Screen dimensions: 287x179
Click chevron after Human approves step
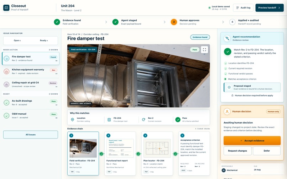click(223, 22)
